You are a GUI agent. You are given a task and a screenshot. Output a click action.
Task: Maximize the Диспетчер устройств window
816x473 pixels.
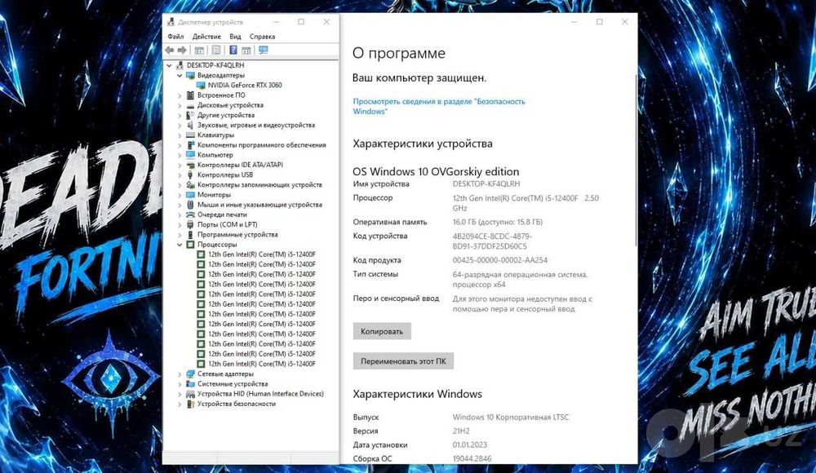[x=301, y=22]
